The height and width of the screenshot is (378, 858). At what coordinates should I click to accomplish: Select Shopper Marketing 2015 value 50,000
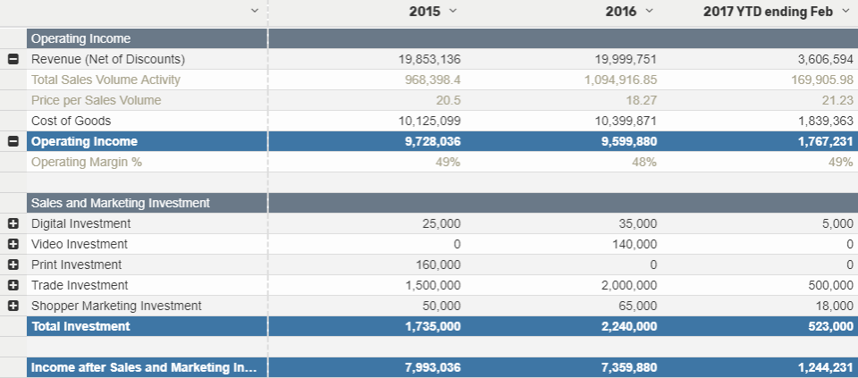coord(441,306)
